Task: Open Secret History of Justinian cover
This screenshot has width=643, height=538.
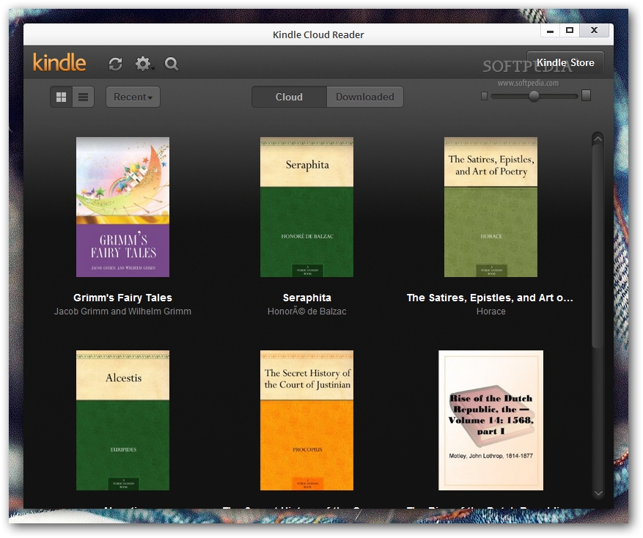Action: 306,420
